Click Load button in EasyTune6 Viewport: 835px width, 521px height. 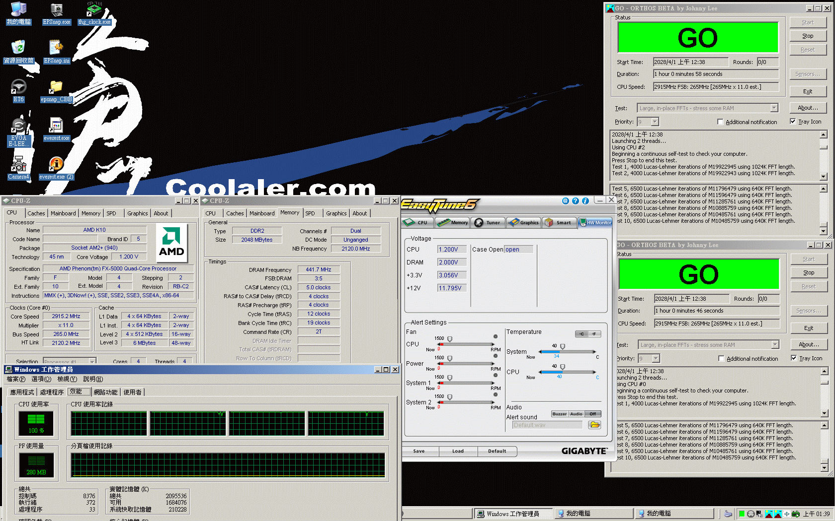(x=458, y=452)
